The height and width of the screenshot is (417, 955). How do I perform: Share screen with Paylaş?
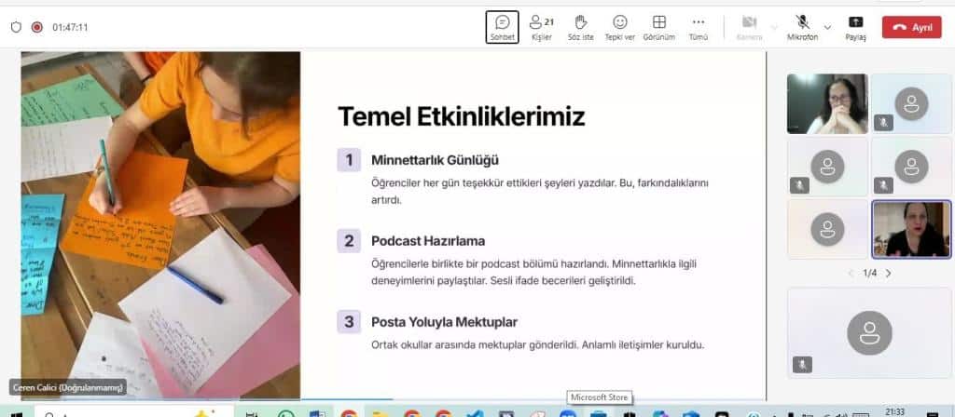tap(855, 26)
